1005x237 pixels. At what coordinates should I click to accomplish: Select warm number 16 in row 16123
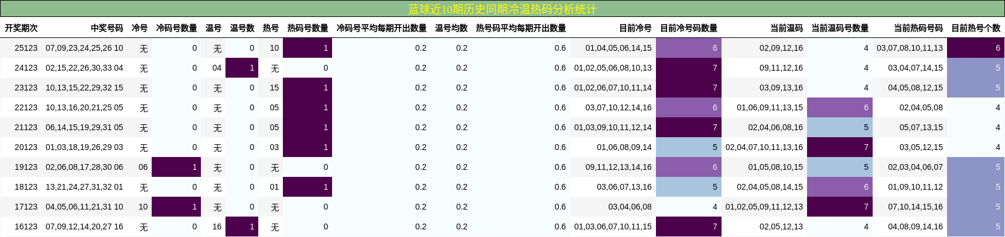coord(217,226)
